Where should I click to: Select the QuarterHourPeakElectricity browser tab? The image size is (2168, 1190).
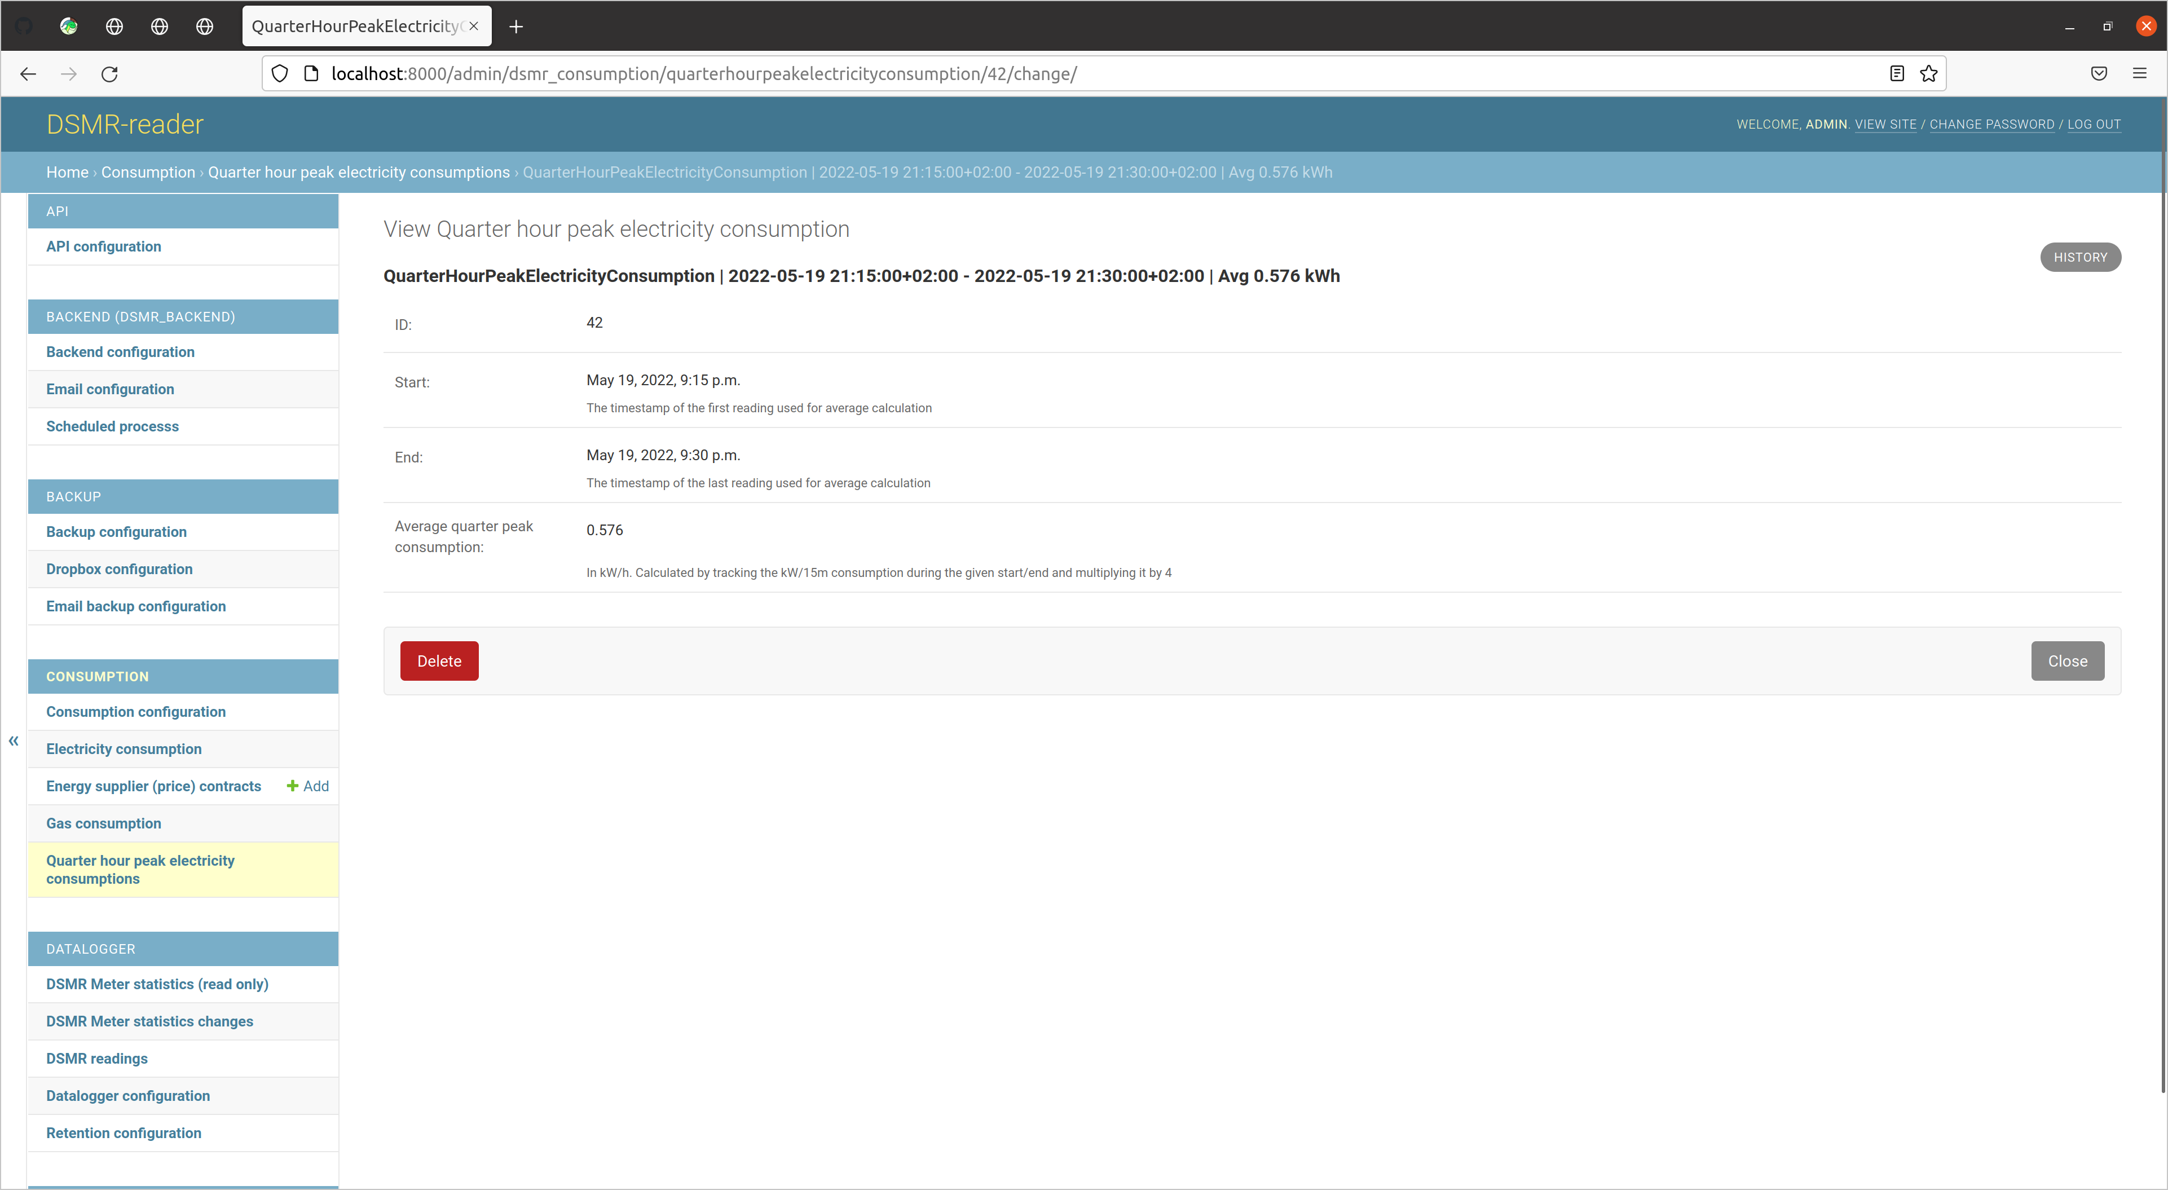pyautogui.click(x=354, y=26)
